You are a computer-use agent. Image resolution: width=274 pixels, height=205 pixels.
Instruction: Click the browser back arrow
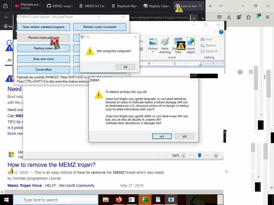pyautogui.click(x=6, y=17)
